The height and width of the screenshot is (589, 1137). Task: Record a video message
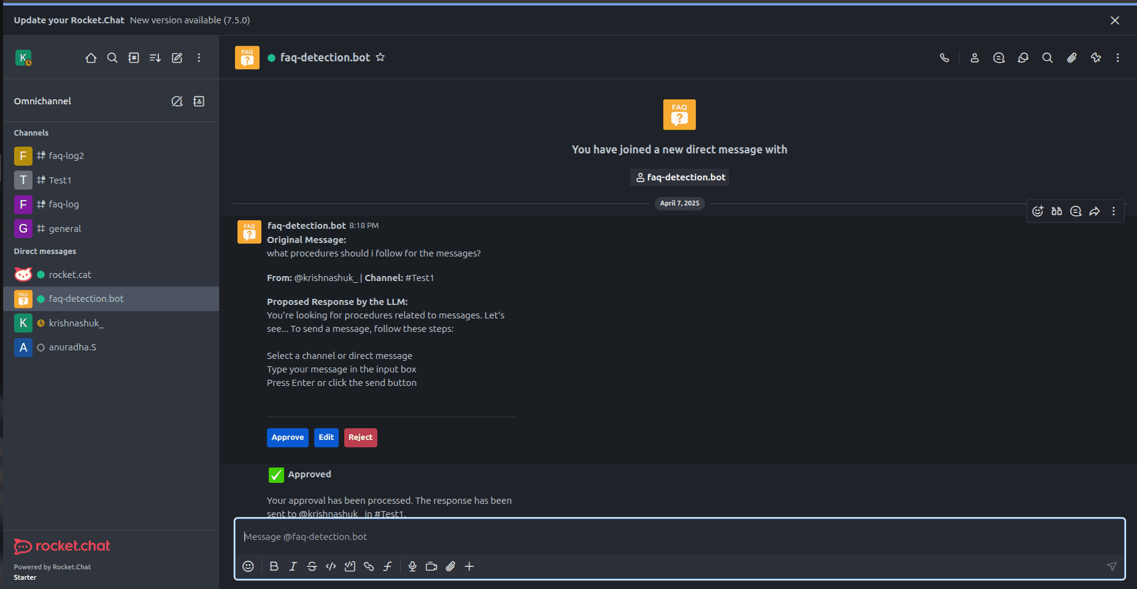[x=431, y=566]
